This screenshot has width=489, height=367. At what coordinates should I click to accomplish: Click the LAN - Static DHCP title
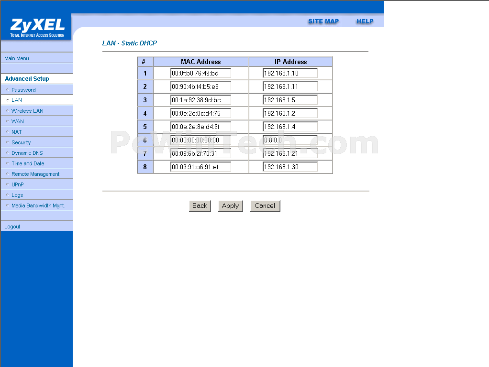pos(129,43)
